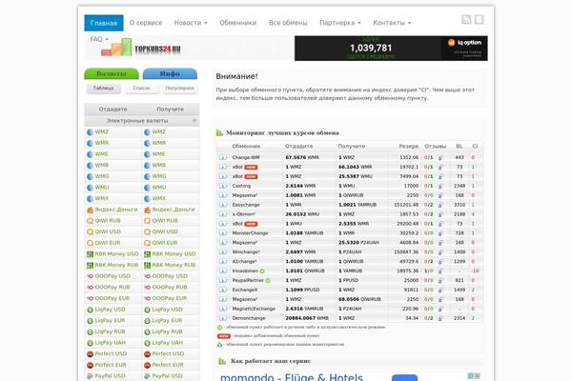Open the x-Obmen exchanger link
The image size is (572, 381).
244,214
